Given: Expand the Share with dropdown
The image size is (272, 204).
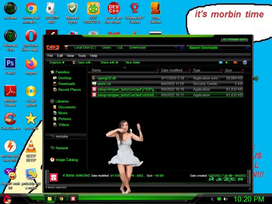Looking at the screenshot, I should pyautogui.click(x=109, y=62).
